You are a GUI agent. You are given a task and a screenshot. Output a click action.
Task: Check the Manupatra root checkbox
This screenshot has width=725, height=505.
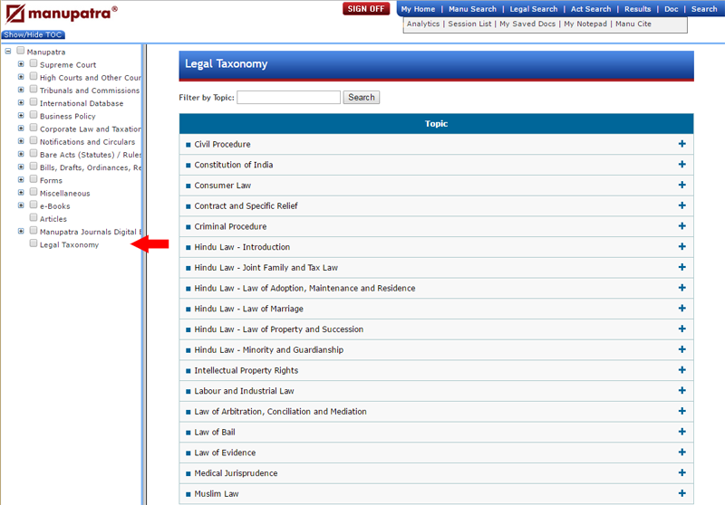click(x=20, y=51)
